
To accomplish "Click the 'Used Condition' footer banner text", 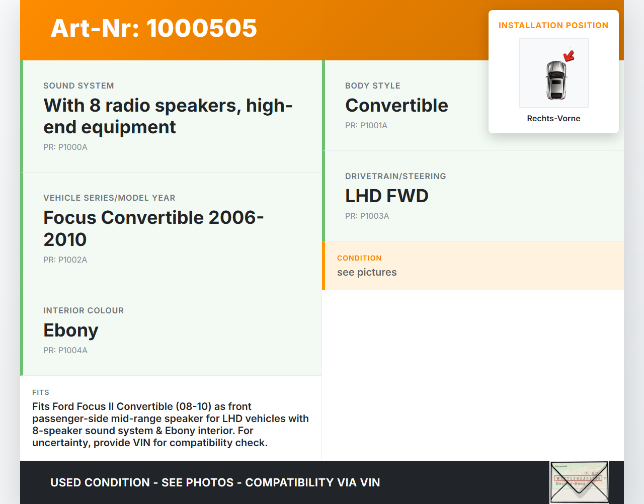I will (x=215, y=482).
